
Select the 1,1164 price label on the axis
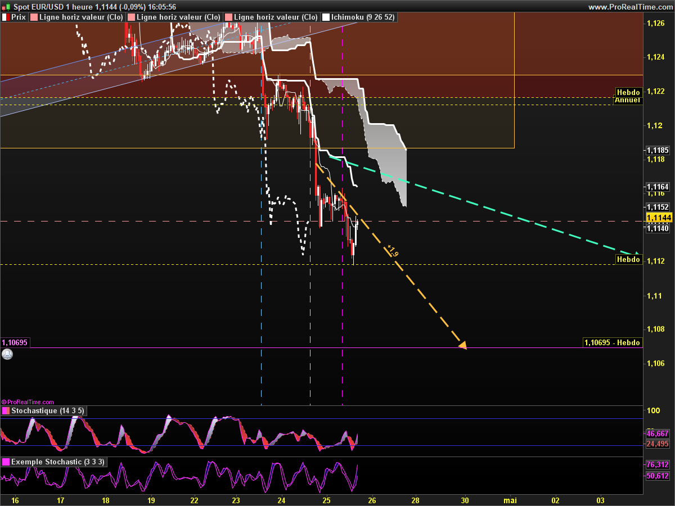(658, 186)
